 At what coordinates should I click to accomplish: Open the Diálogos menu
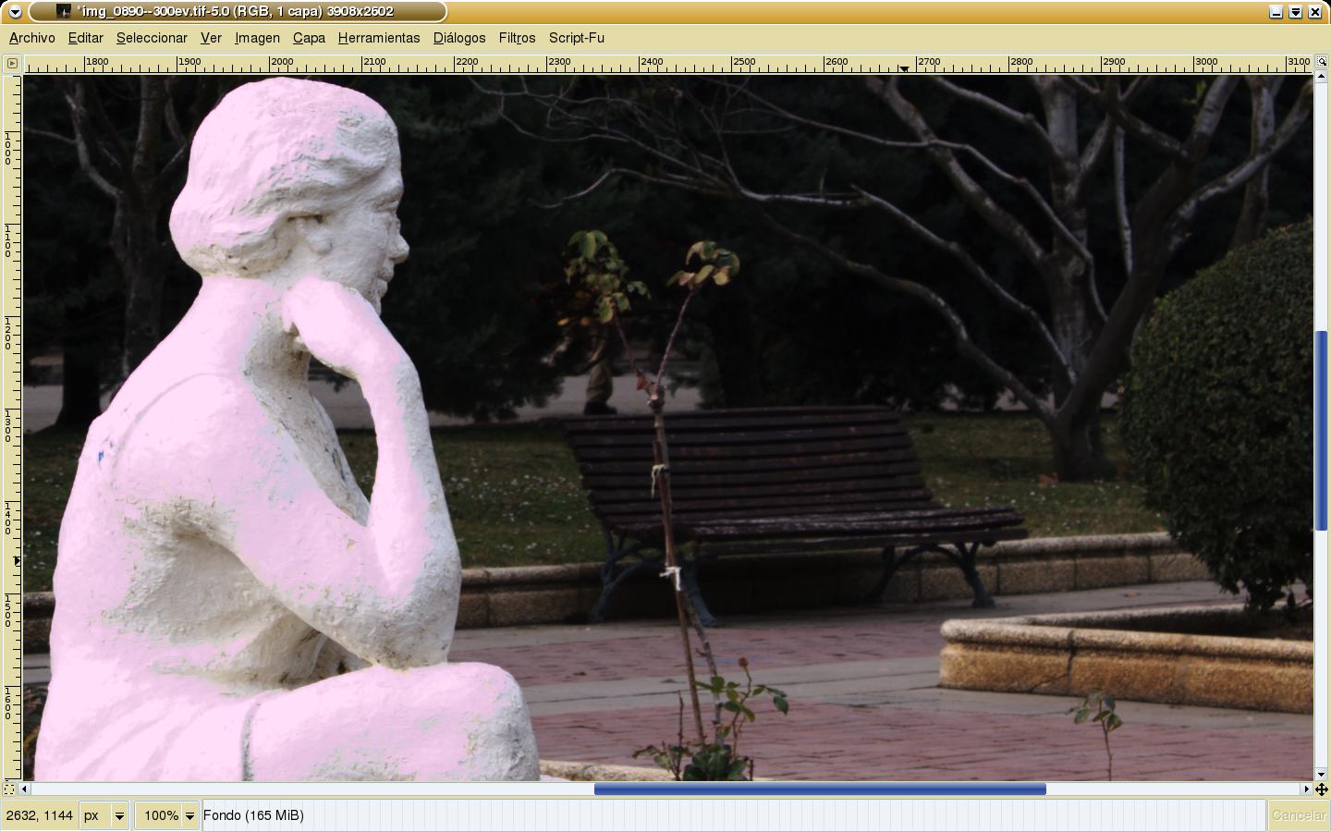[459, 38]
